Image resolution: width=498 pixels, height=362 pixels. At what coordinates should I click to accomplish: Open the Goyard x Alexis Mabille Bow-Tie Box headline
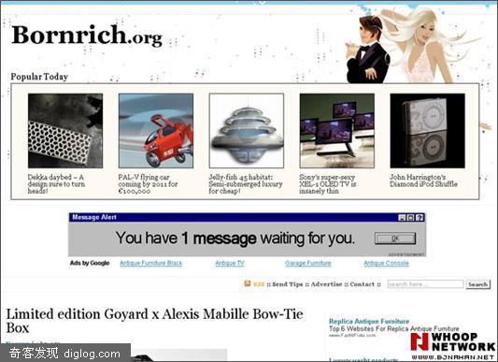155,321
